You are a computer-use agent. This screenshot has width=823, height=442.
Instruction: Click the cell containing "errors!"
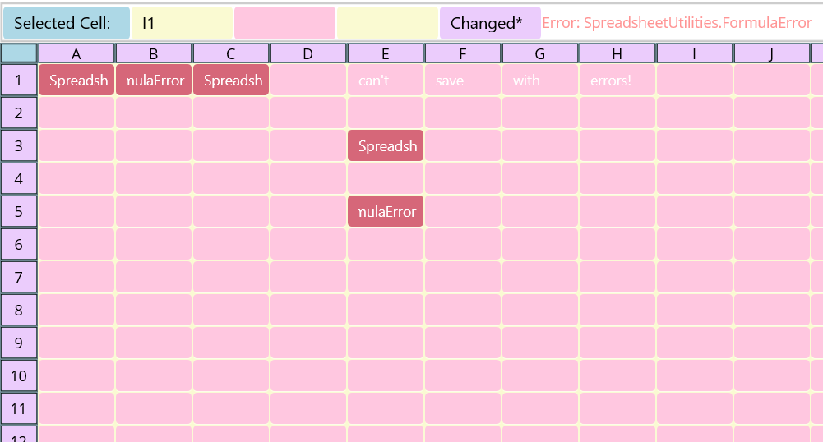click(x=617, y=81)
